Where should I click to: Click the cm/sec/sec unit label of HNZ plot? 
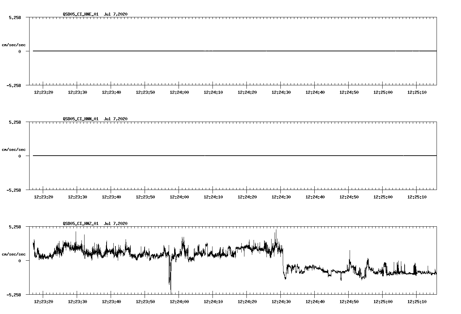pos(14,254)
